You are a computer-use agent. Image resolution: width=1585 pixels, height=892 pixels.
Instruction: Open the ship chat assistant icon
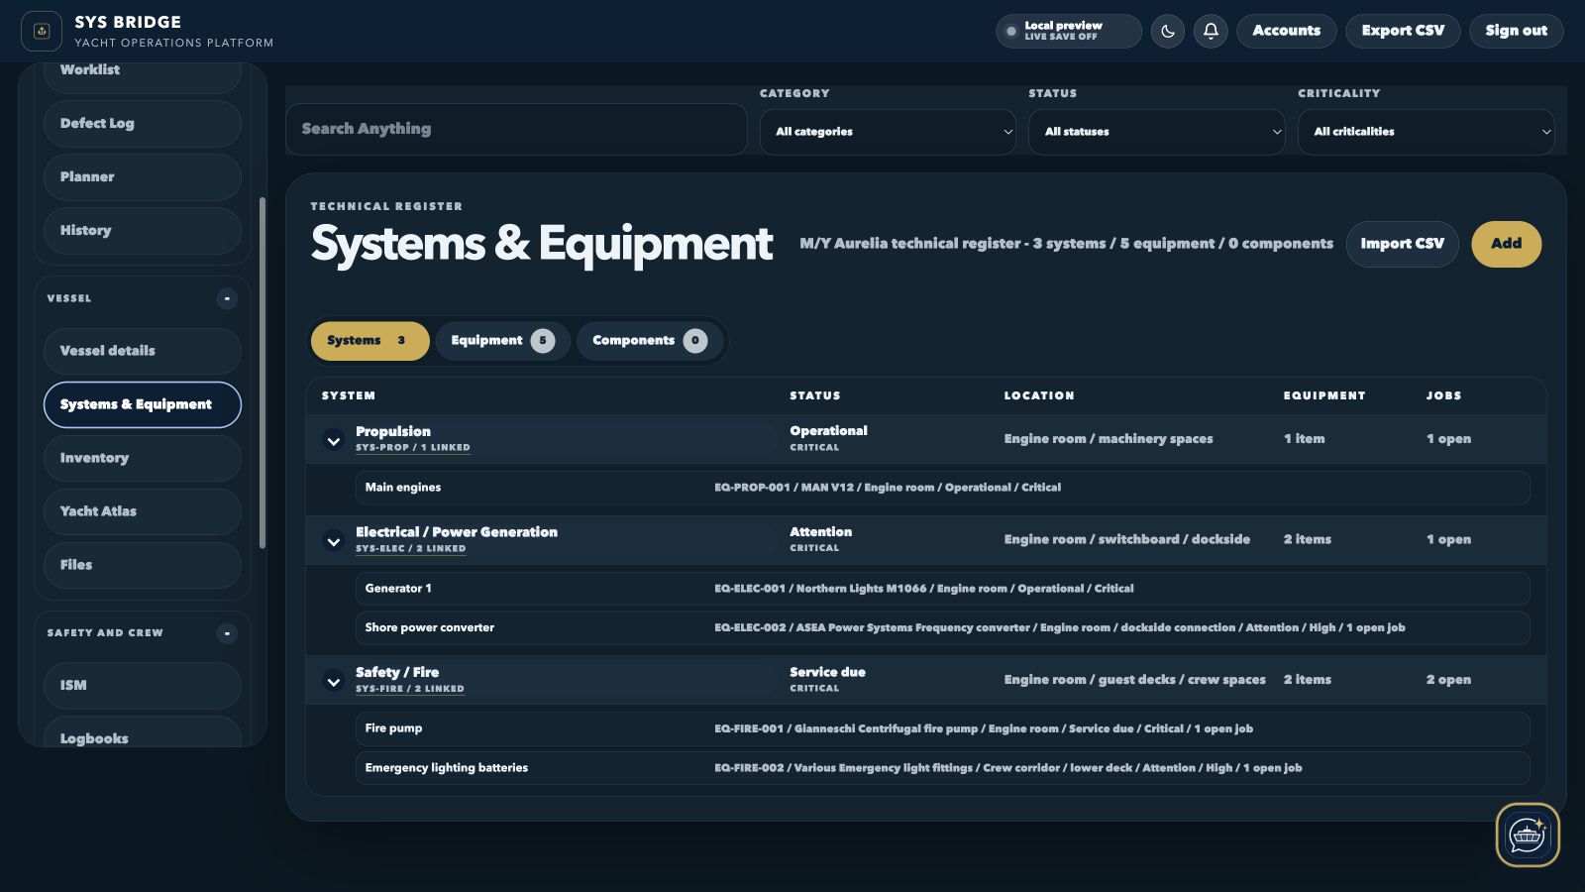coord(1528,835)
